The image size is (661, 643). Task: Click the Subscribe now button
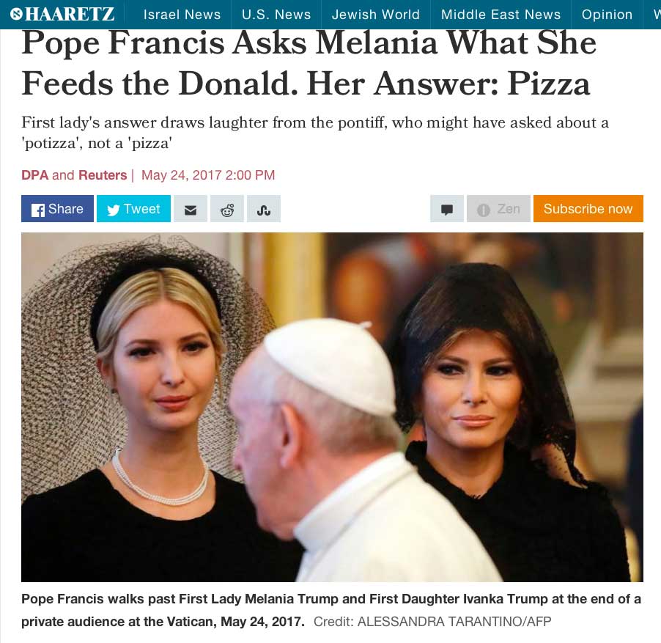pyautogui.click(x=588, y=209)
